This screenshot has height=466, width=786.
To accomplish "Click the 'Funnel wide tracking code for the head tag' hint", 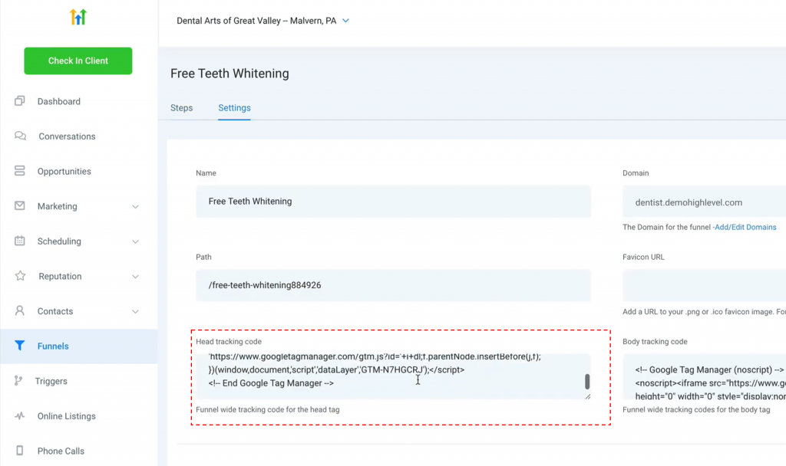I will 268,409.
